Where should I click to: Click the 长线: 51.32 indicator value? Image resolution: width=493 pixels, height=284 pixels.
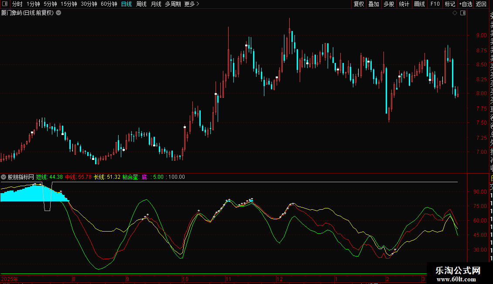point(107,177)
